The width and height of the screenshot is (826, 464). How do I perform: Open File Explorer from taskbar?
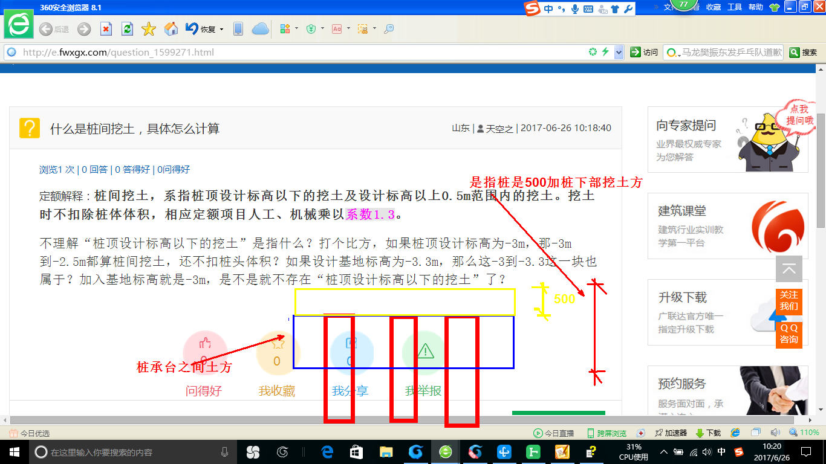pyautogui.click(x=386, y=452)
